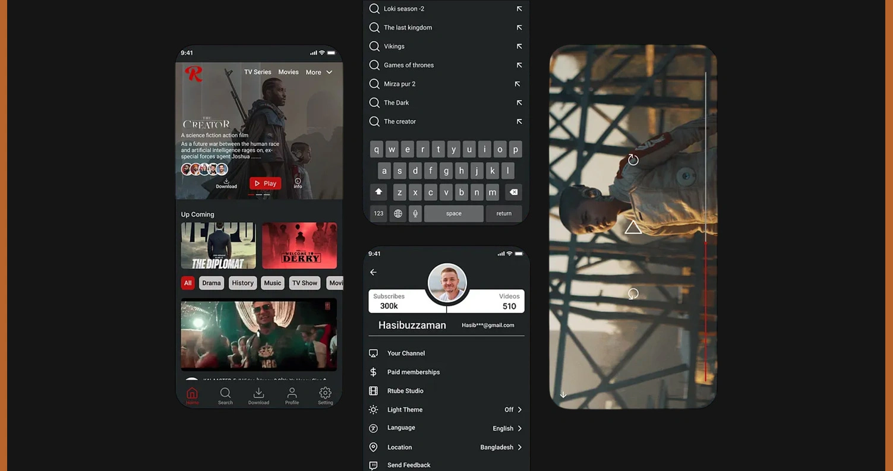Click the back arrow on profile screen
The image size is (893, 471).
pos(373,272)
